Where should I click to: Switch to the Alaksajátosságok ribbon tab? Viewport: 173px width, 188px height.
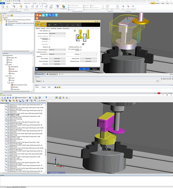click(x=17, y=3)
